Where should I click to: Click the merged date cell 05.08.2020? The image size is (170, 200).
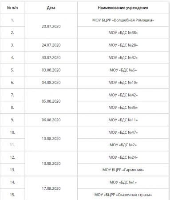click(x=51, y=101)
